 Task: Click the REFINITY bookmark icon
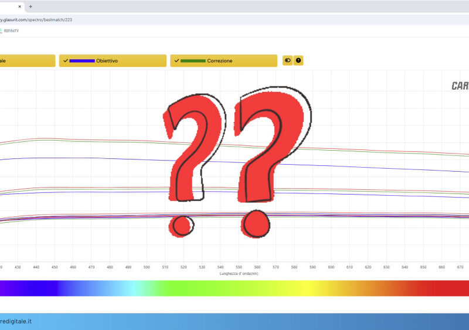(2, 30)
